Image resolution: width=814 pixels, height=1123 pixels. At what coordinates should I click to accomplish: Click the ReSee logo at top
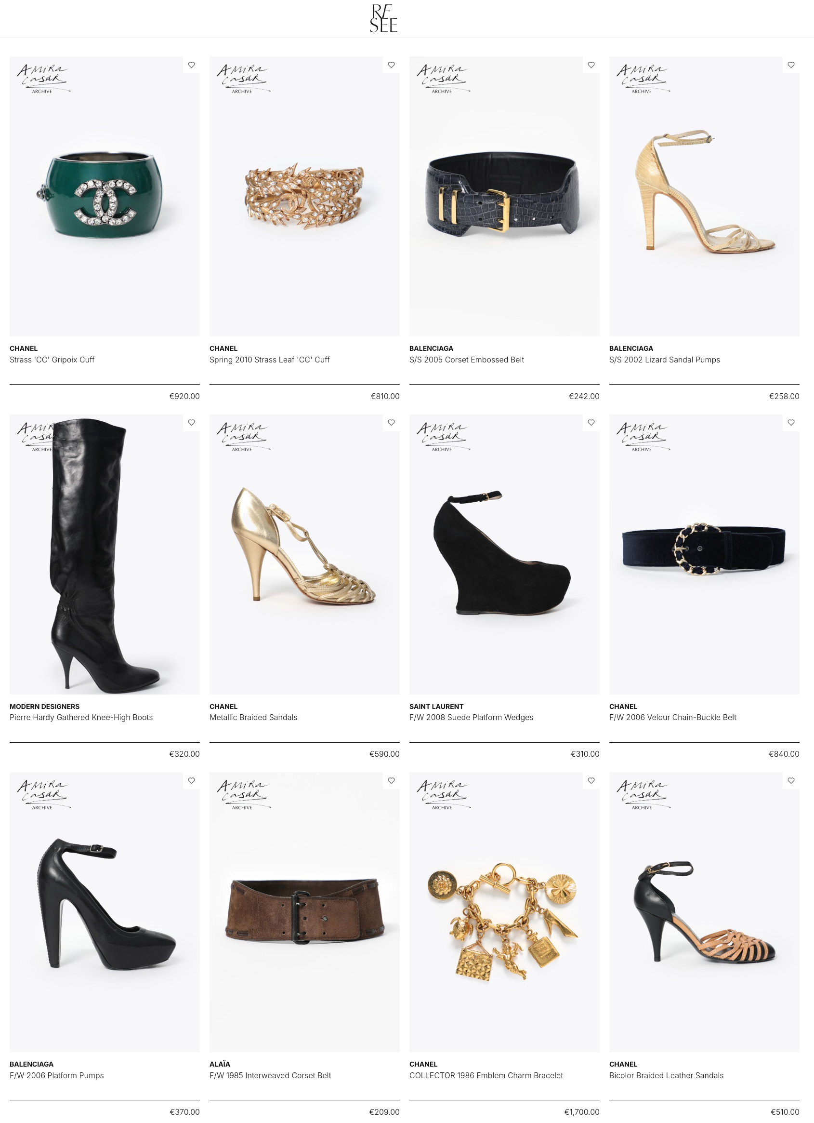pos(383,18)
